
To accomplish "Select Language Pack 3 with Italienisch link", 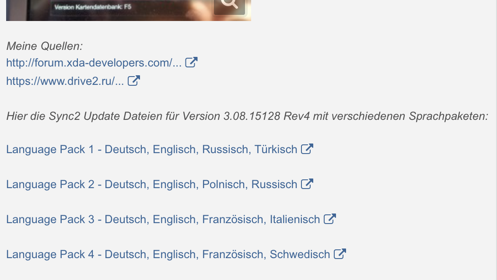I will coord(163,220).
